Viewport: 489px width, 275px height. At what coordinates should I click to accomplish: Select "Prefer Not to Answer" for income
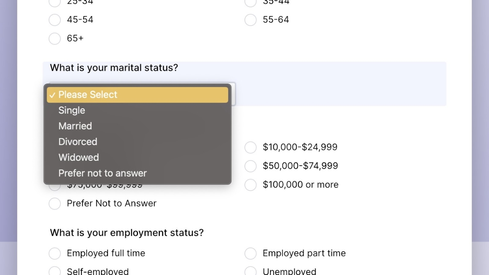54,203
